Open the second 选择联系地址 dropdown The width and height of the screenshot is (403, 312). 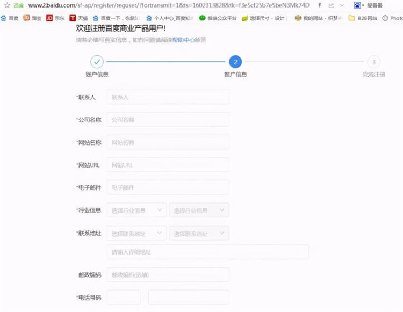[199, 234]
